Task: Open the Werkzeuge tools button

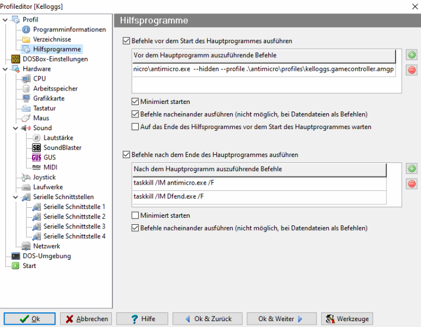Action: pos(347,319)
